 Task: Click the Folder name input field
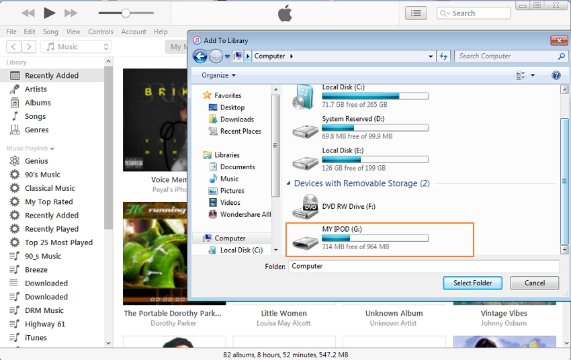coord(423,266)
